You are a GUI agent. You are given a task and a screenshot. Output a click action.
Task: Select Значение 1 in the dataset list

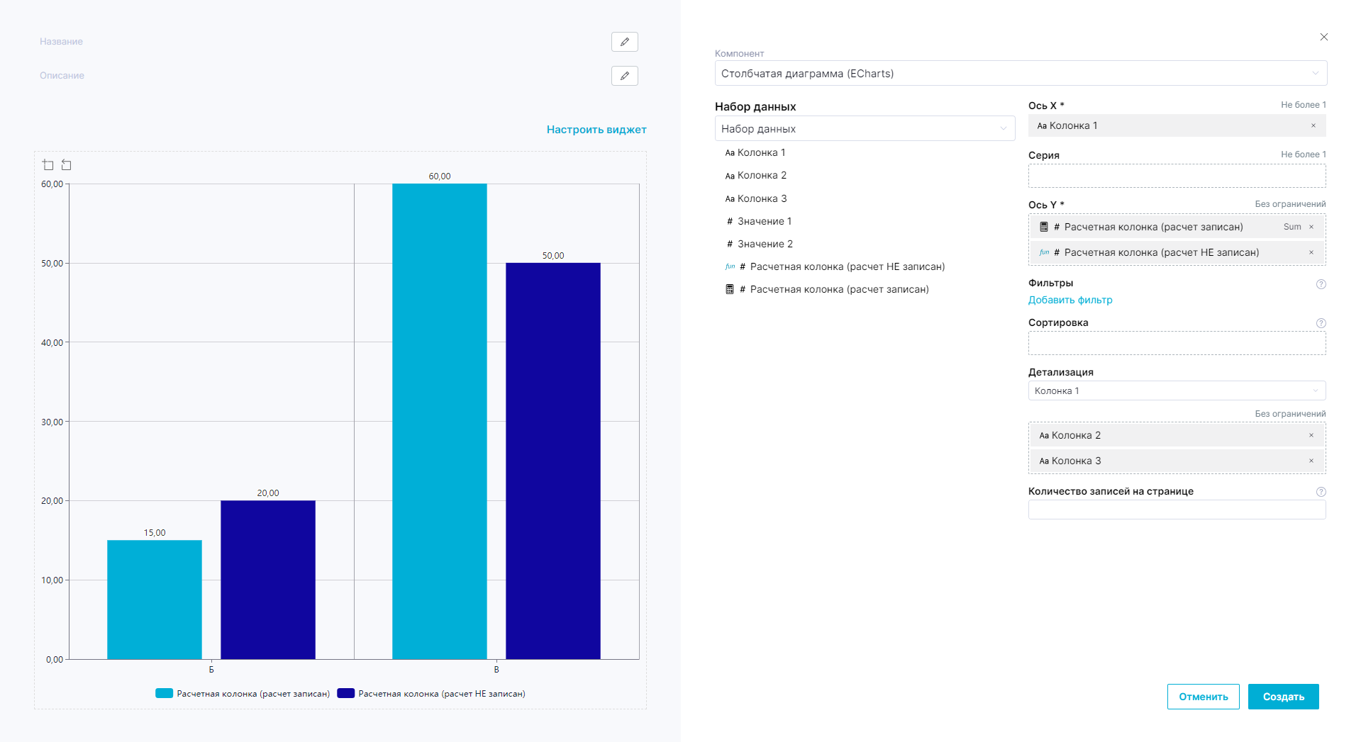[x=764, y=222]
